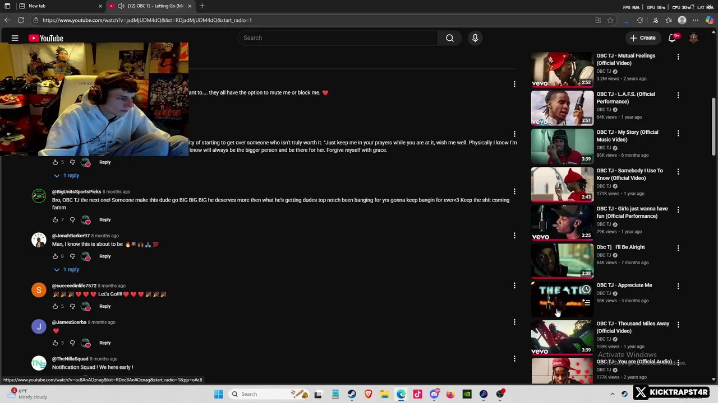Open options menu for JonahBarker97 comment
Screen dimensions: 718x403
pos(514,236)
